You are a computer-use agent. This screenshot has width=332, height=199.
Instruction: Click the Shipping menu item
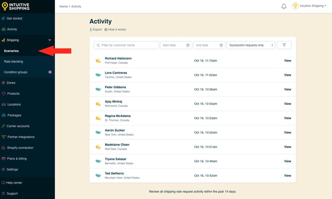click(13, 40)
